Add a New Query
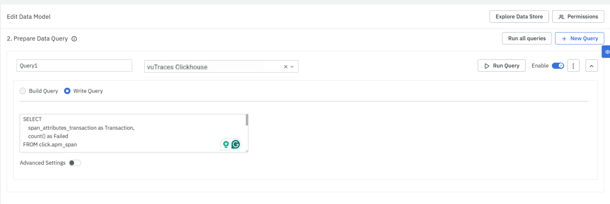This screenshot has height=204, width=610. 579,39
